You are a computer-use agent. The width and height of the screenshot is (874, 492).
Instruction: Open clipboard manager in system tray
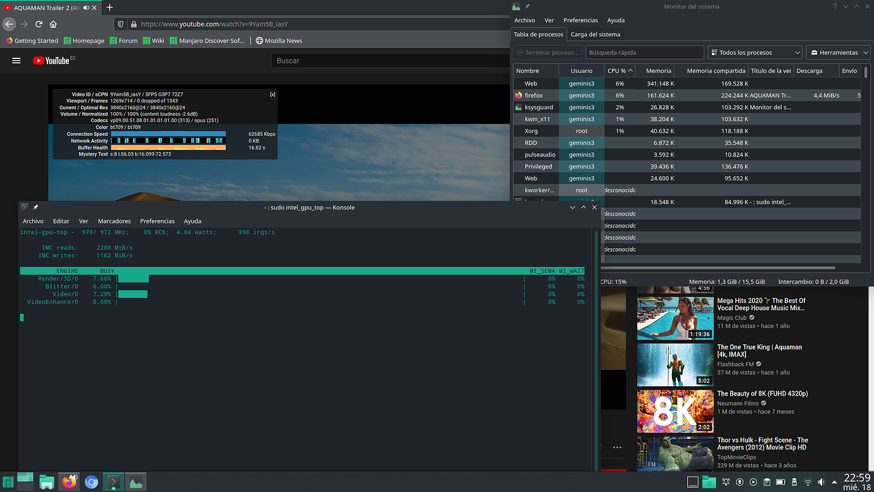pos(767,482)
